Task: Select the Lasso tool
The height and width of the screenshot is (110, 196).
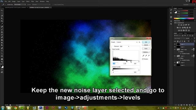Action: pos(2,16)
